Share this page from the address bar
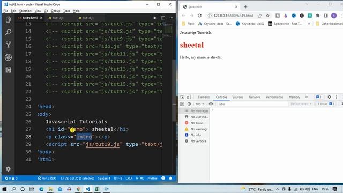The width and height of the screenshot is (343, 193). tap(259, 16)
